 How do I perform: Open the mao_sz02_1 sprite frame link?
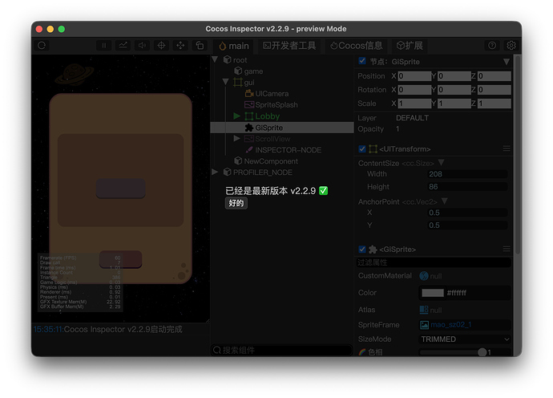450,324
